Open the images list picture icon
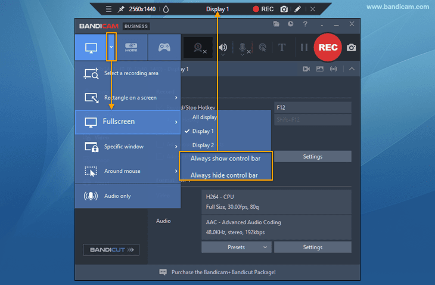Image resolution: width=435 pixels, height=285 pixels. pyautogui.click(x=320, y=69)
